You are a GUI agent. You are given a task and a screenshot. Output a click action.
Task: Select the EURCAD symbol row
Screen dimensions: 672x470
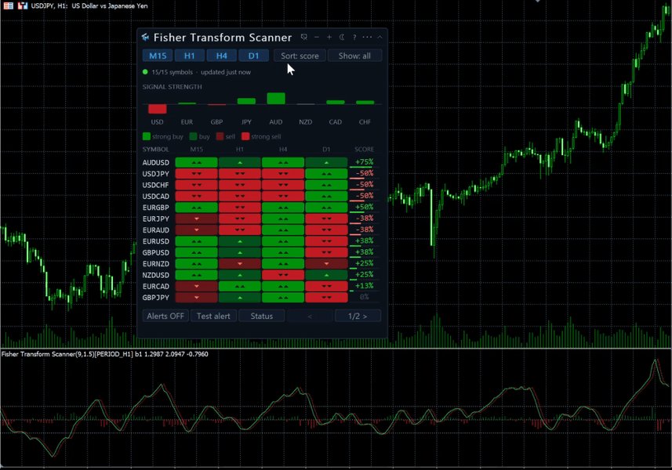tap(260, 286)
